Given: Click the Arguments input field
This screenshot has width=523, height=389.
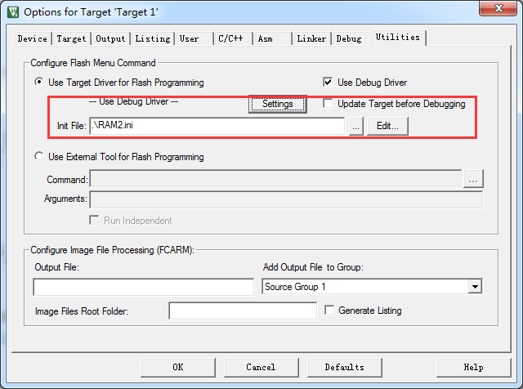Looking at the screenshot, I should click(x=286, y=200).
